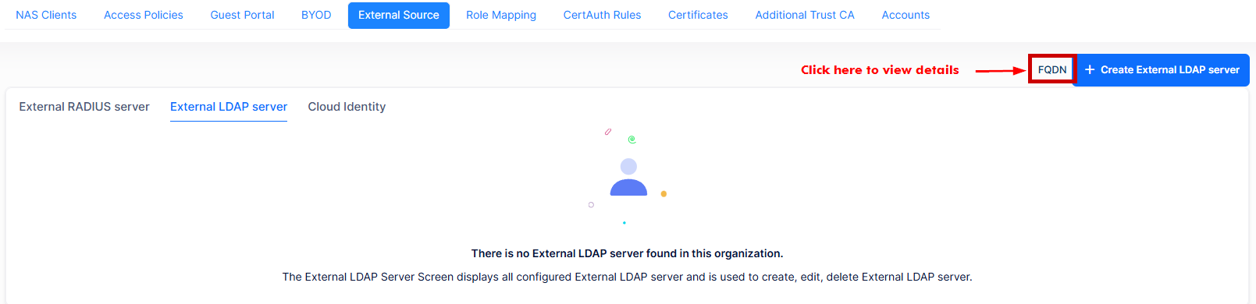Select the BYOD tab

pyautogui.click(x=316, y=15)
